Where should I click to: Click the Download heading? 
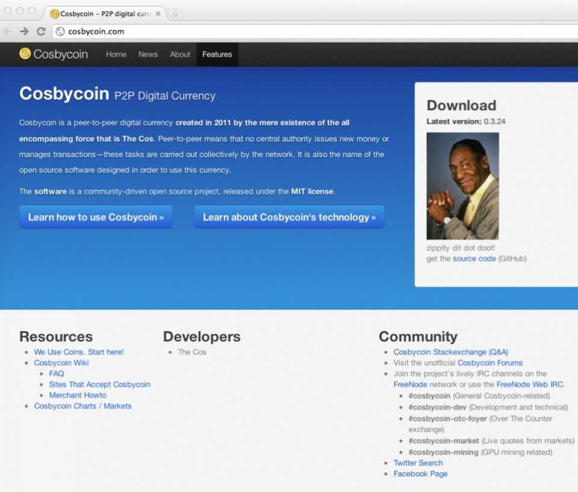coord(462,105)
